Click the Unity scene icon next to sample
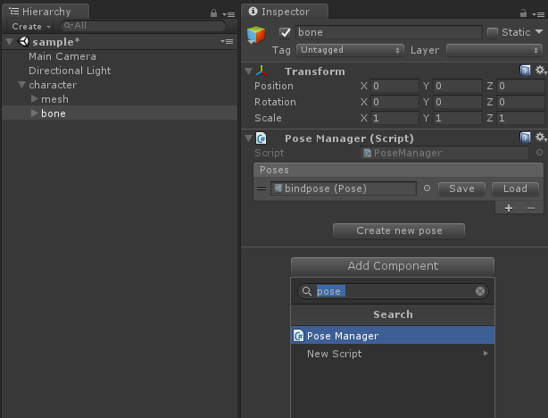 click(x=23, y=42)
